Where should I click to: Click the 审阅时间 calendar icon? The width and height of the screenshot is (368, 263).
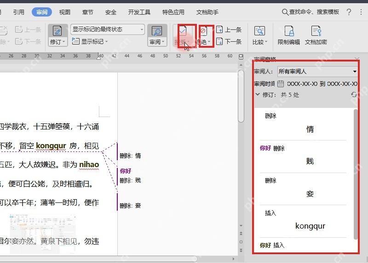tap(281, 84)
